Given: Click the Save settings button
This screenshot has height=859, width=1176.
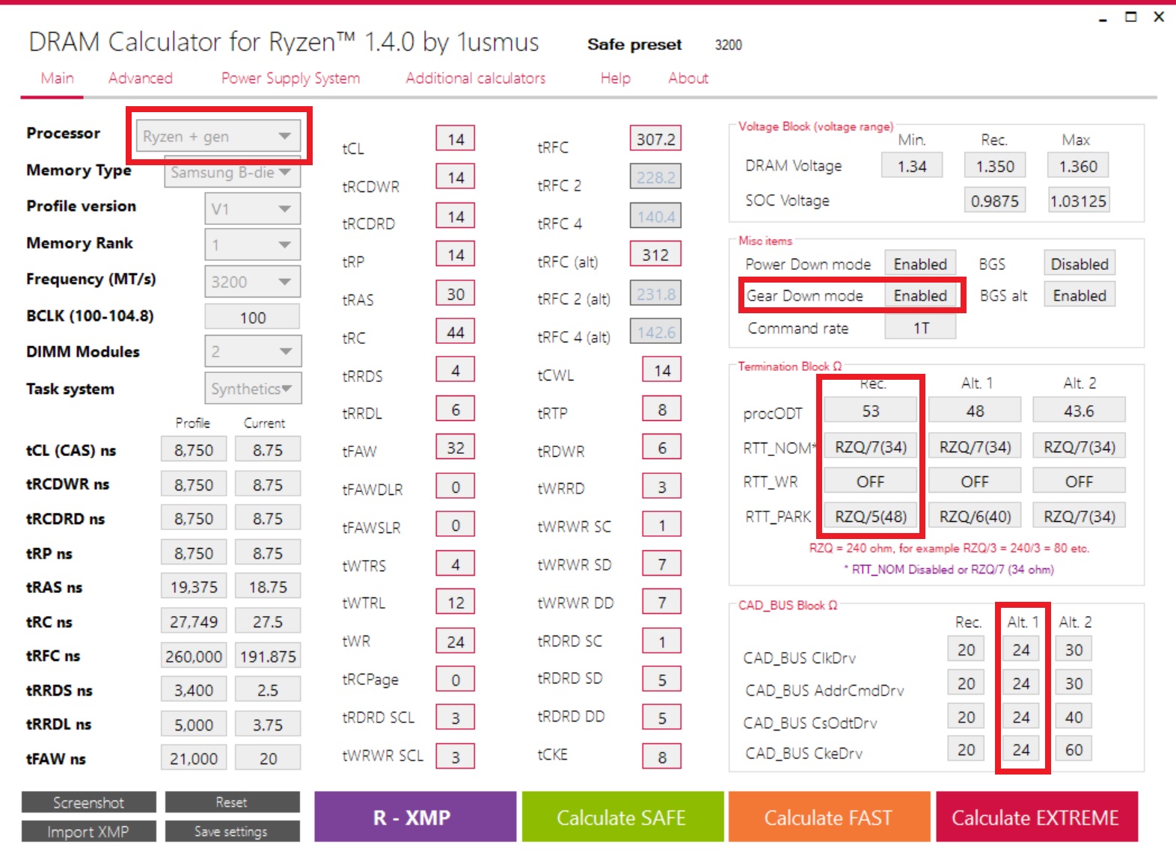Looking at the screenshot, I should point(232,831).
